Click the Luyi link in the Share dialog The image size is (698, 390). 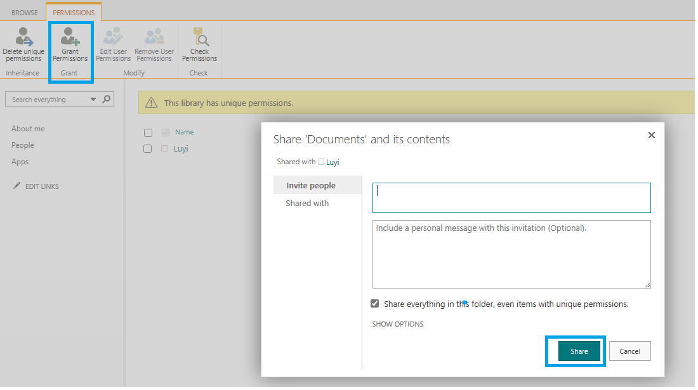coord(333,162)
